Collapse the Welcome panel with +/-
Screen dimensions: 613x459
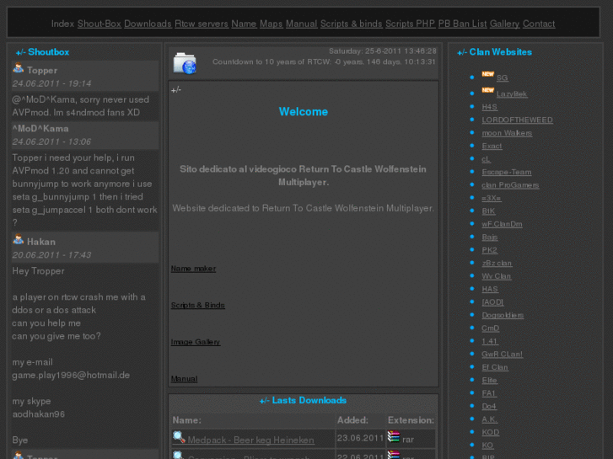pyautogui.click(x=176, y=90)
